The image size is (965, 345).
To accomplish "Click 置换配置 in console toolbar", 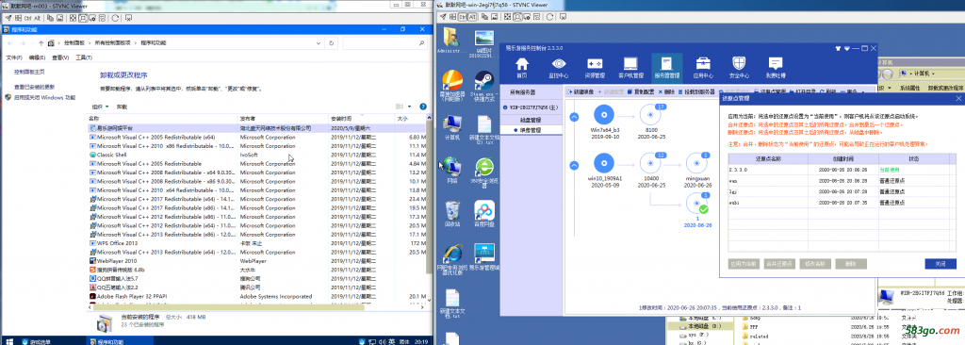I will 640,91.
